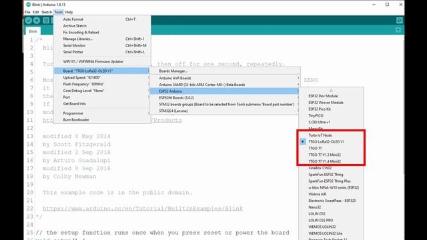The image size is (427, 240).
Task: Select WEMOS LOLIN32 board
Action: (331, 227)
